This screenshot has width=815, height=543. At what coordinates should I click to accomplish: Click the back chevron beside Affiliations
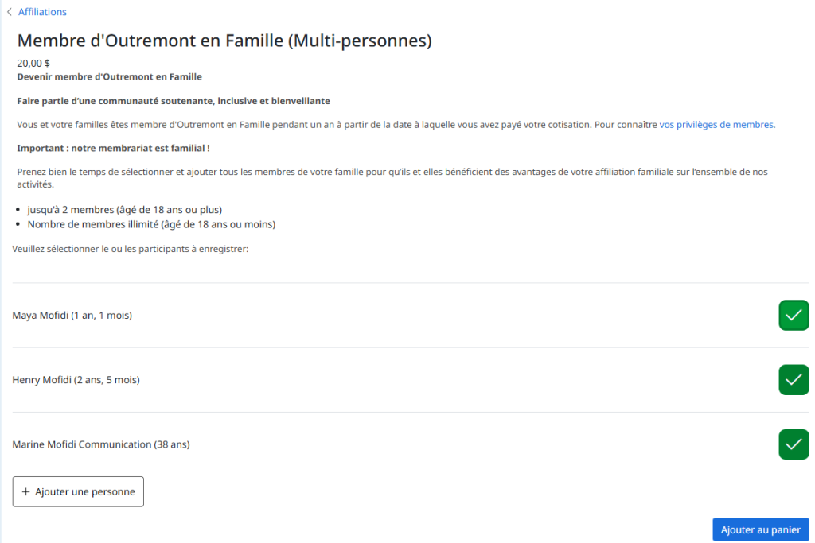(10, 12)
